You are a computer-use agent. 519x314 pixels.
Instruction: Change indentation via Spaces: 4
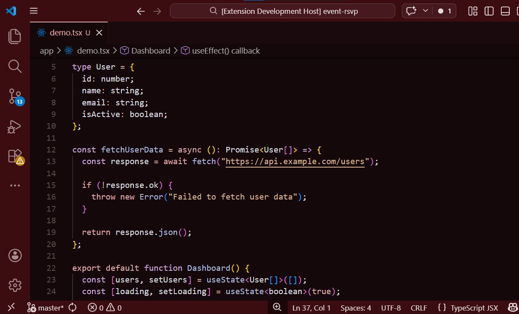[356, 308]
